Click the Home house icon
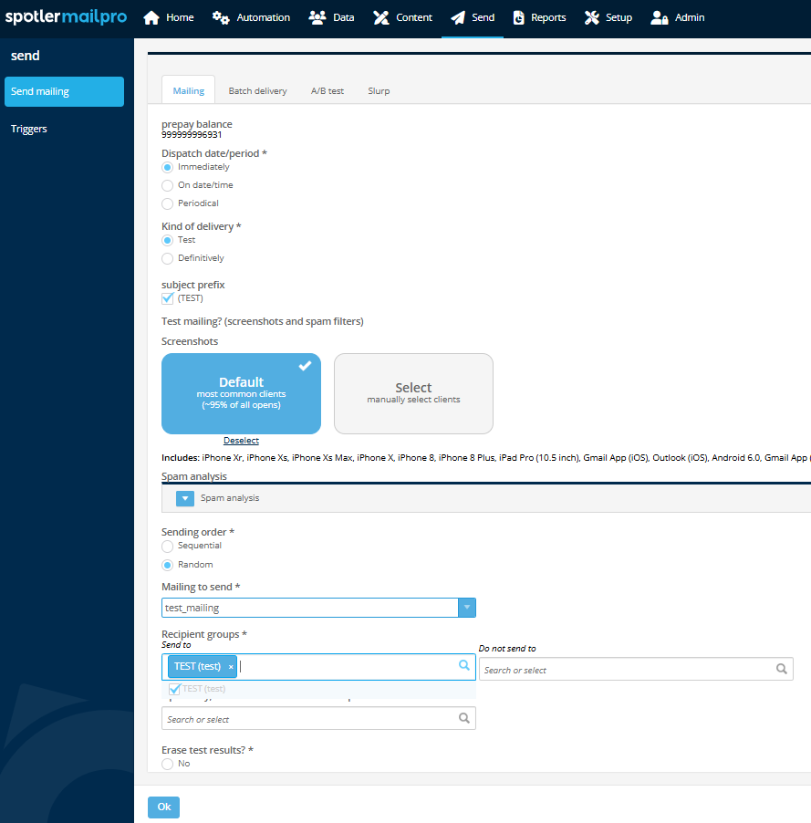The height and width of the screenshot is (823, 811). [151, 18]
